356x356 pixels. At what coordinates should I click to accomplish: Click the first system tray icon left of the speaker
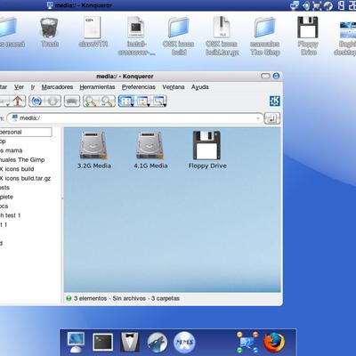(x=295, y=5)
